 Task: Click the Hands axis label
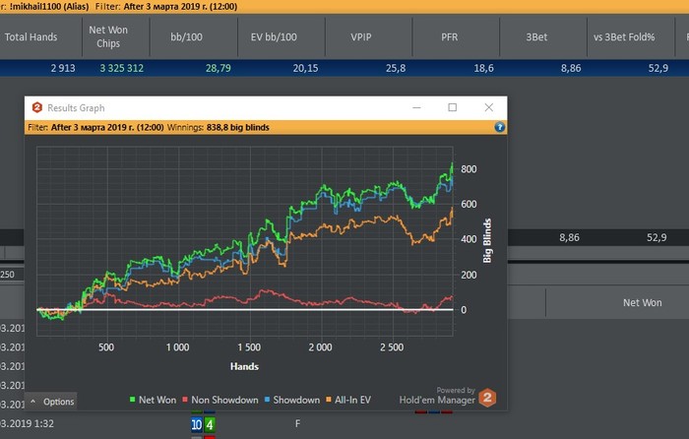[x=244, y=366]
